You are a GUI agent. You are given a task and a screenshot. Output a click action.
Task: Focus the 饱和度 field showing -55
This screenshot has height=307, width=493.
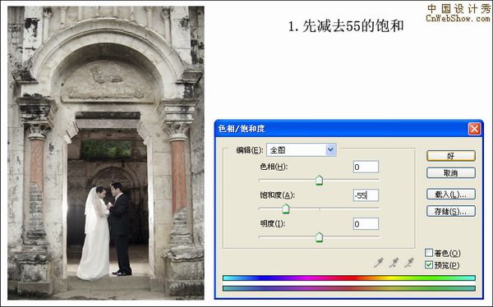(x=366, y=195)
